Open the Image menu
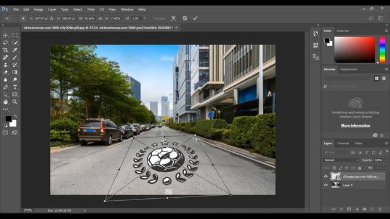Image resolution: width=390 pixels, height=219 pixels. 38,10
